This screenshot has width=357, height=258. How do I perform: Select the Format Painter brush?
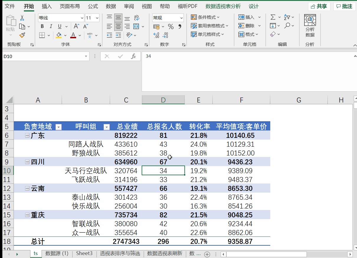click(x=22, y=35)
